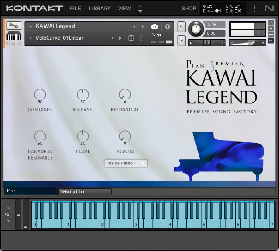The height and width of the screenshot is (251, 279).
Task: Open the VeloCurve_01Linear snapshot dropdown arrow
Action: point(30,38)
